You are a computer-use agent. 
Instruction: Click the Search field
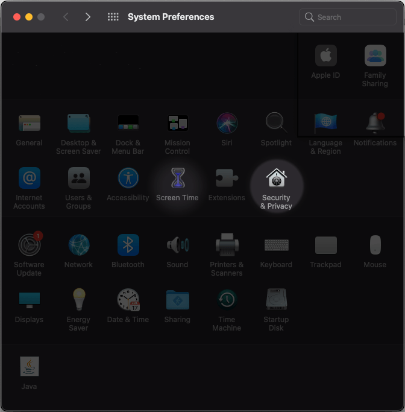[348, 17]
